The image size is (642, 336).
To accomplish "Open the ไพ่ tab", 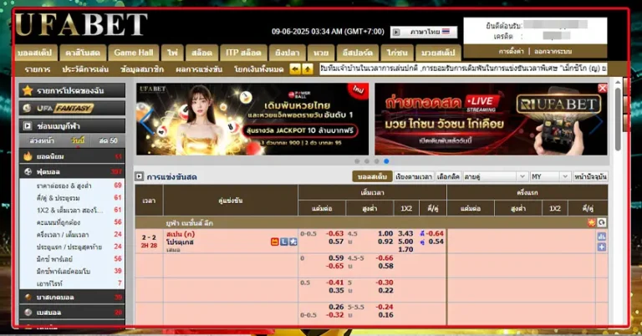I will point(172,53).
